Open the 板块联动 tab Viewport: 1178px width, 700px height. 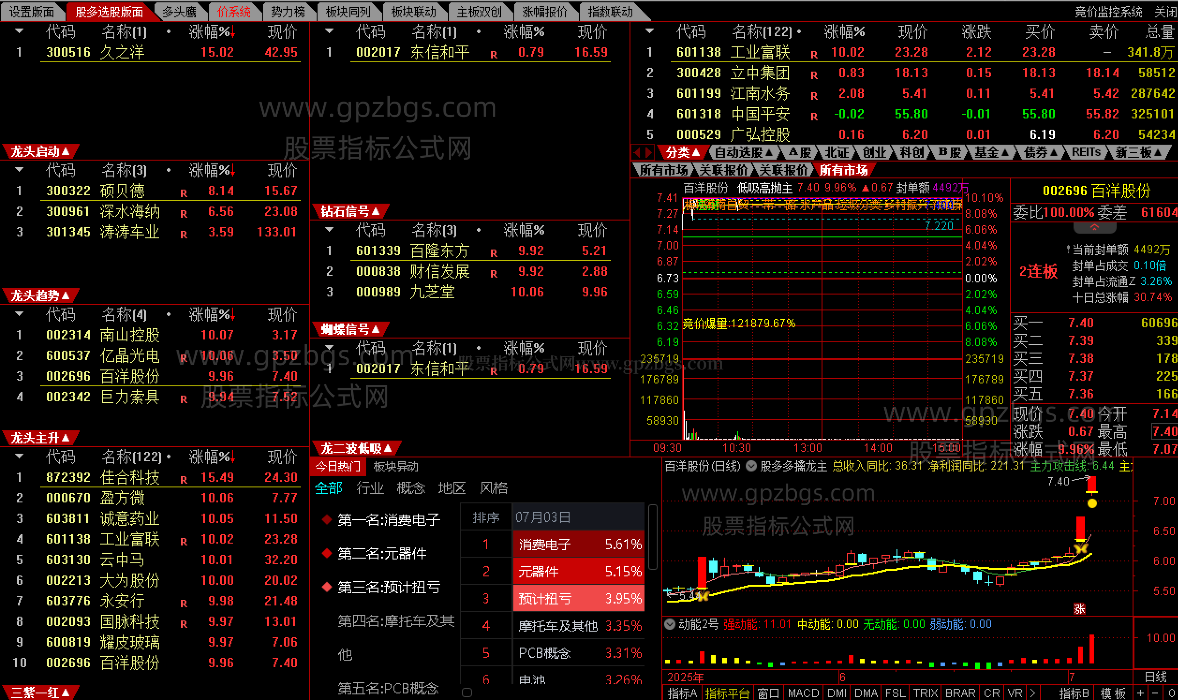click(413, 12)
